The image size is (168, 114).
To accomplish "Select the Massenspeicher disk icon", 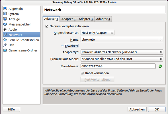I will pos(5,24).
